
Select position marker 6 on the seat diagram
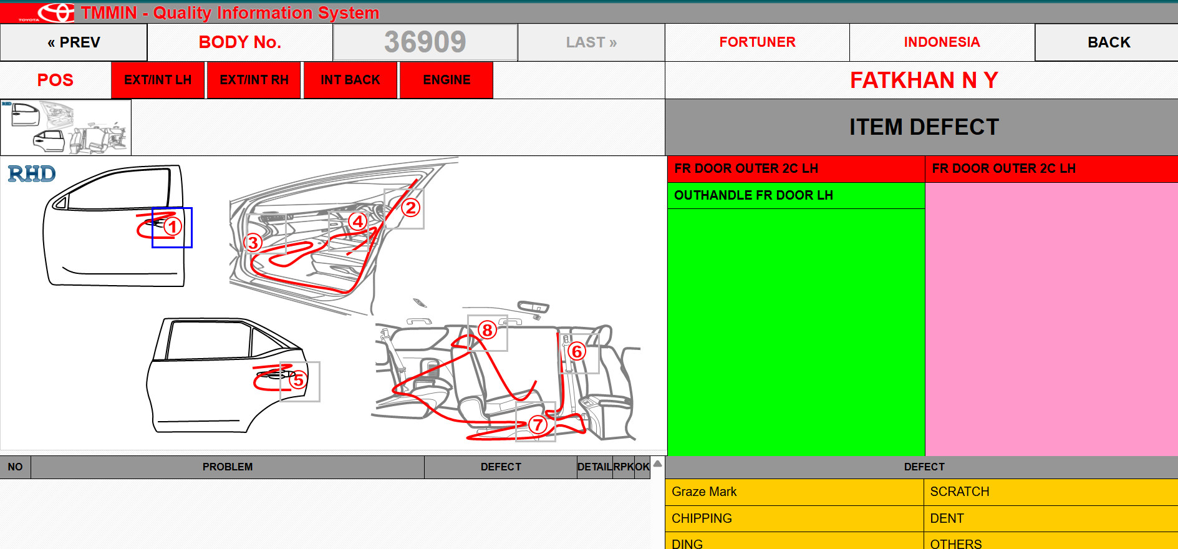tap(579, 353)
